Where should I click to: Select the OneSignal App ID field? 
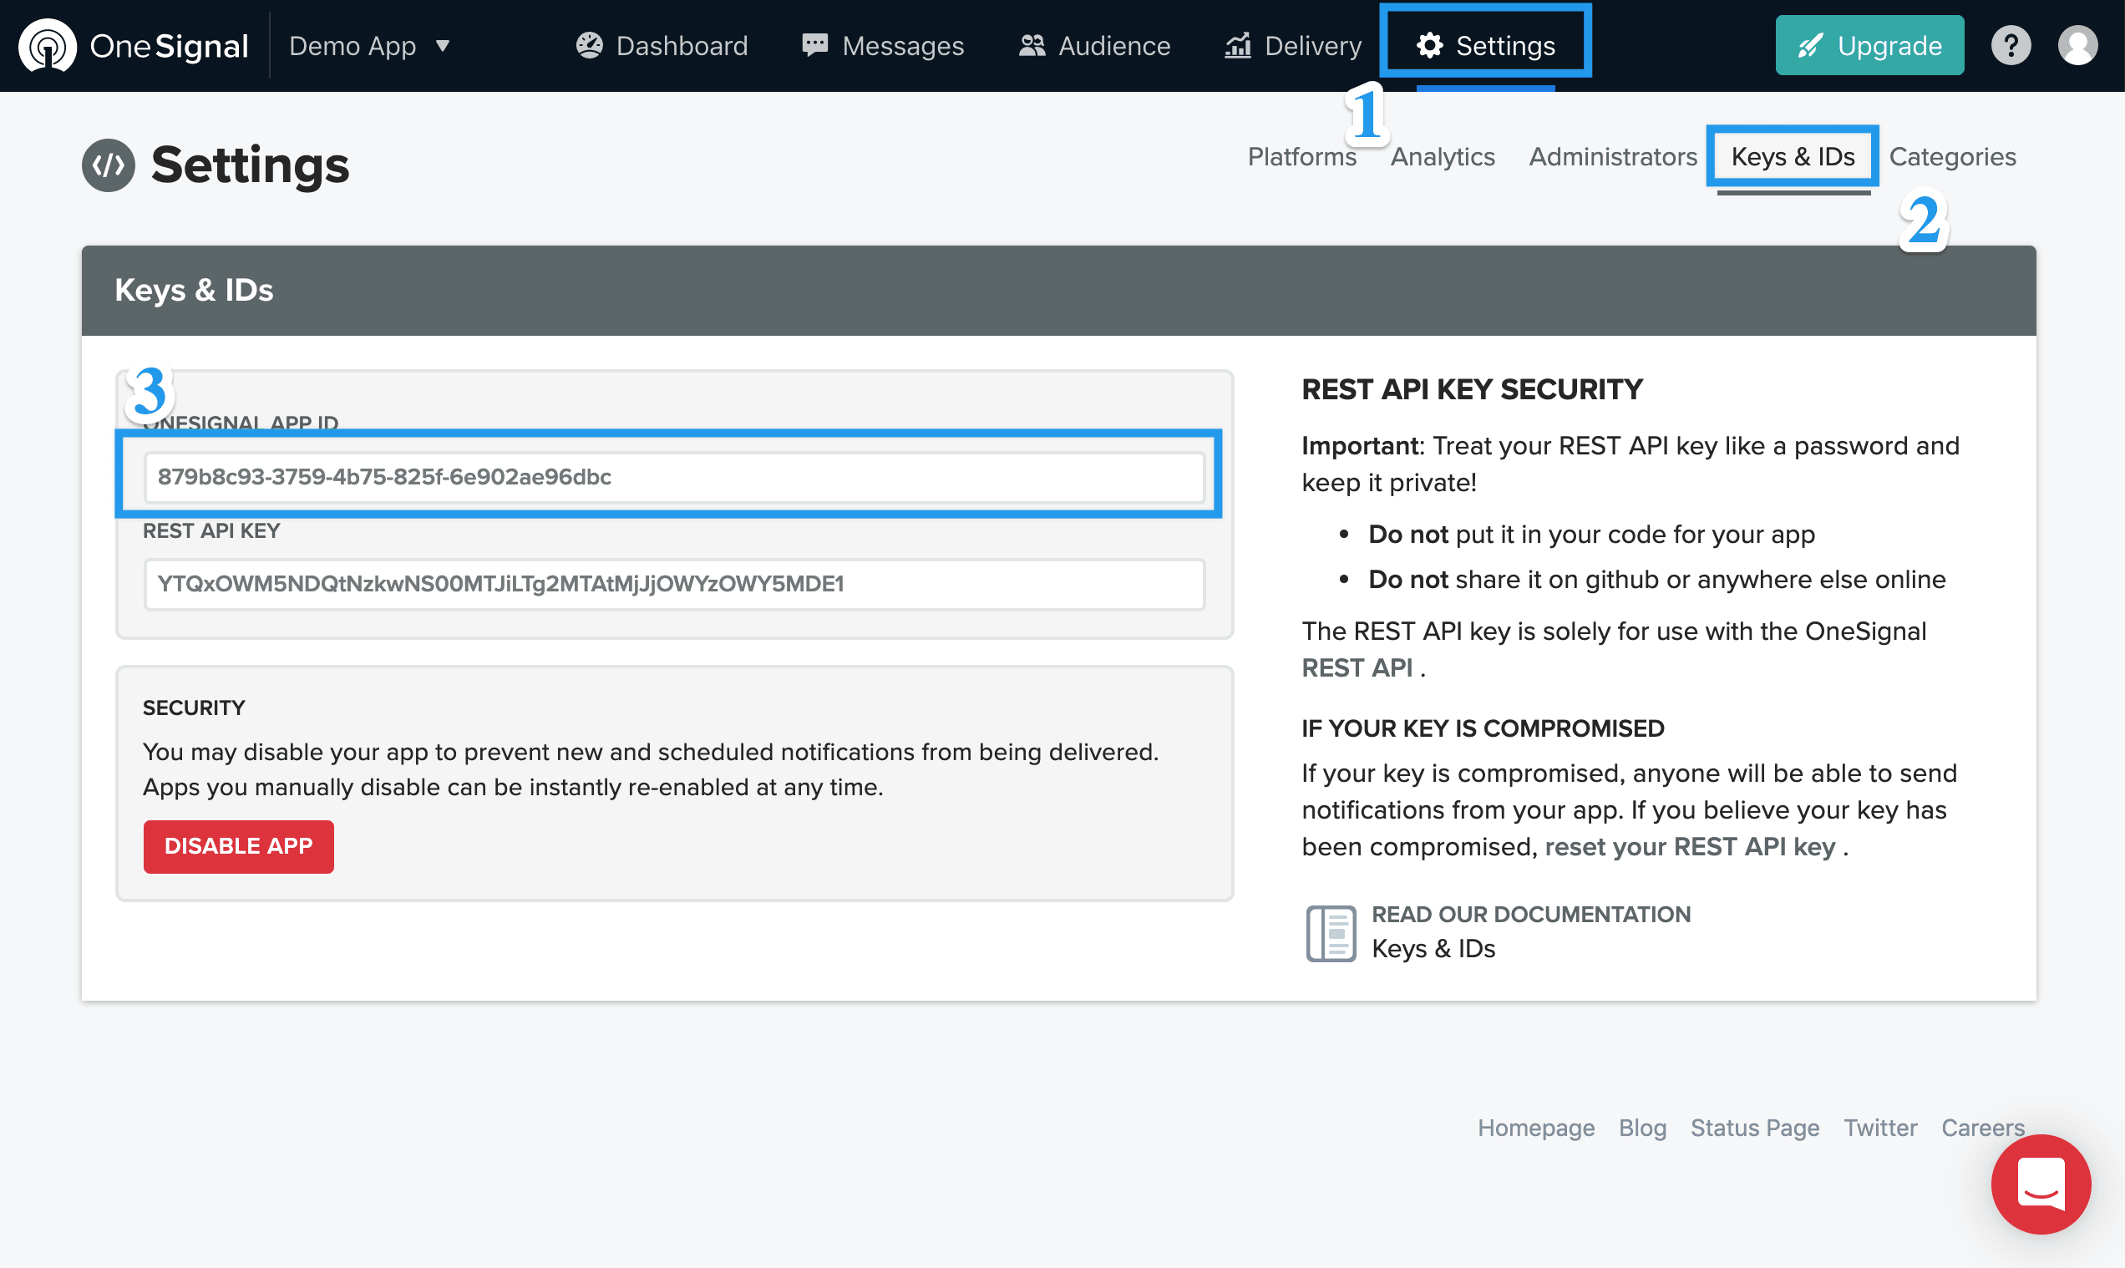tap(673, 477)
